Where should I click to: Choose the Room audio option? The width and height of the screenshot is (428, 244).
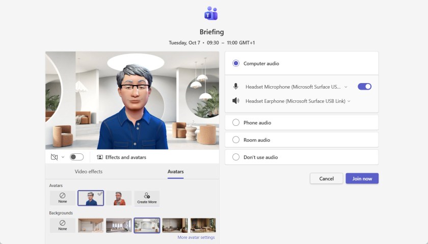click(236, 140)
